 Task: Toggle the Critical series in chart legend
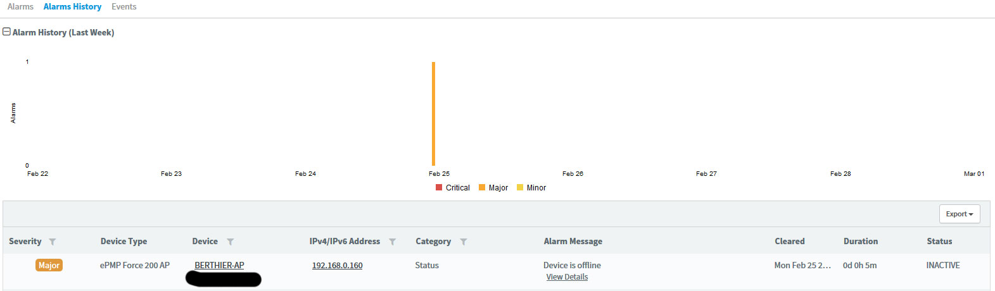pyautogui.click(x=453, y=188)
